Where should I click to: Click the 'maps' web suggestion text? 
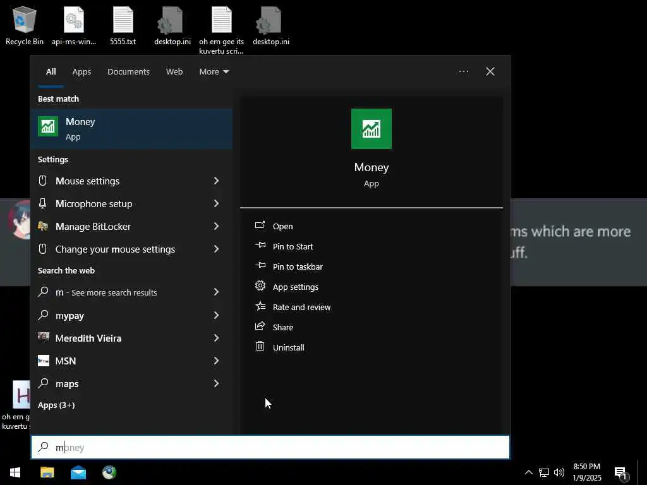pos(67,384)
